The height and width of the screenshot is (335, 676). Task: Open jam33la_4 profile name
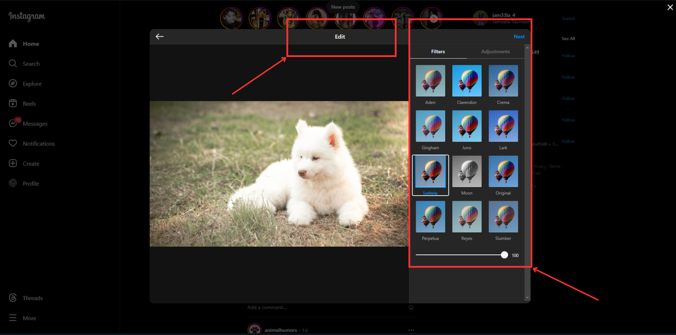503,15
